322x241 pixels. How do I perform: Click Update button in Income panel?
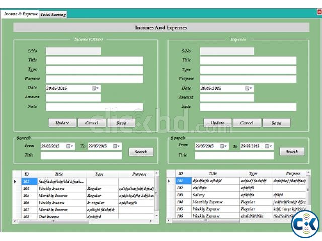tap(62, 123)
